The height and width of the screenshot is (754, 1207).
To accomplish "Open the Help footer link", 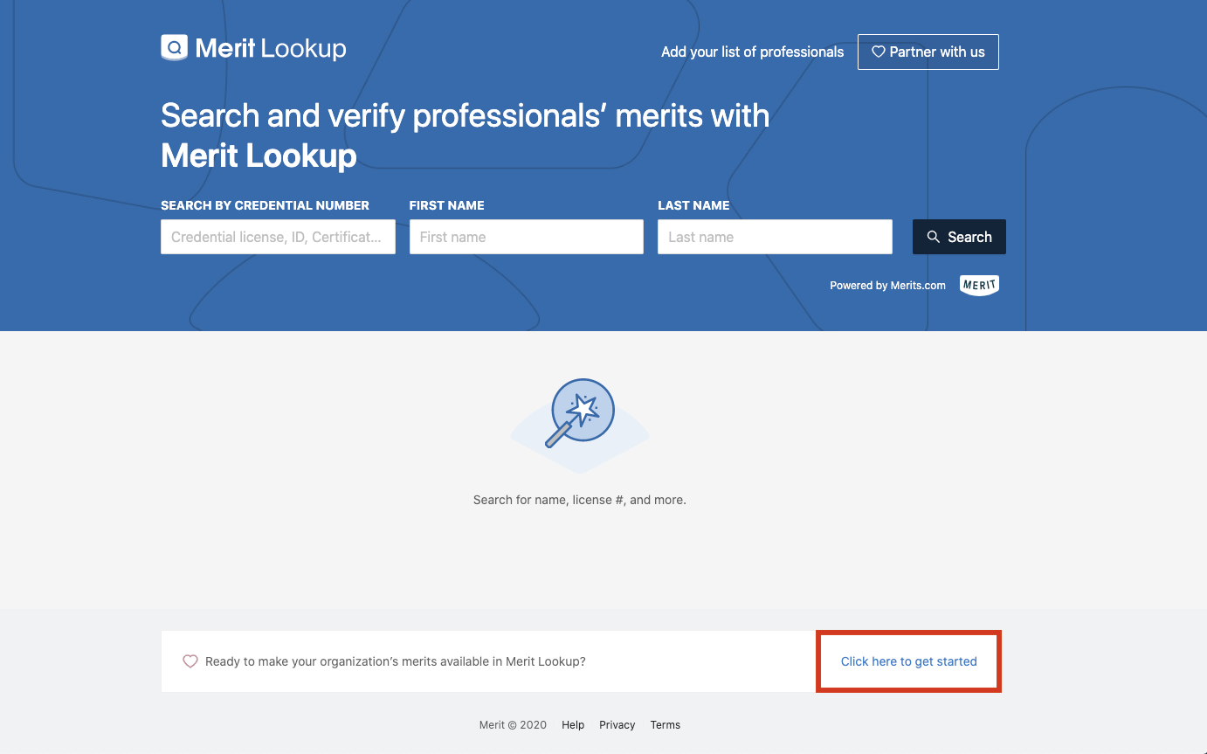I will pos(573,725).
